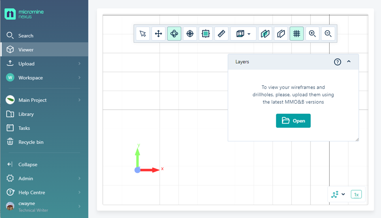Click the "Technical Writer" role text

33,210
